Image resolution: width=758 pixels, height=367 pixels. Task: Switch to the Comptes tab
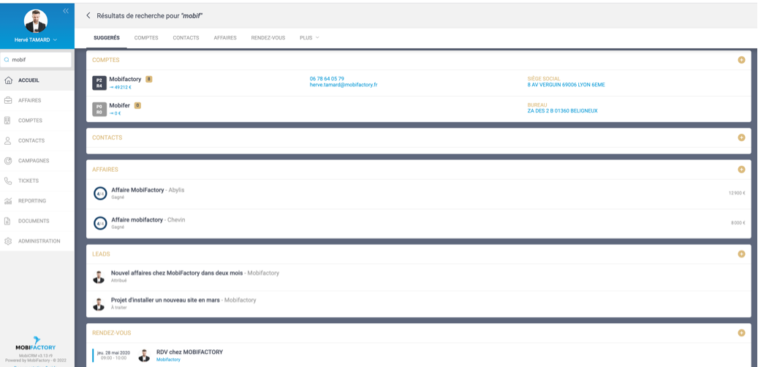click(146, 37)
